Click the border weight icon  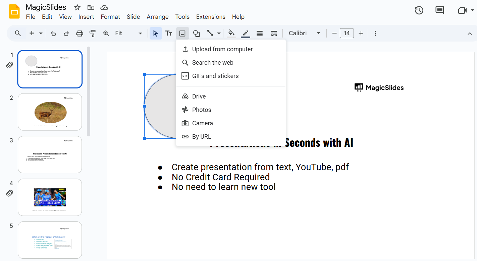click(259, 34)
